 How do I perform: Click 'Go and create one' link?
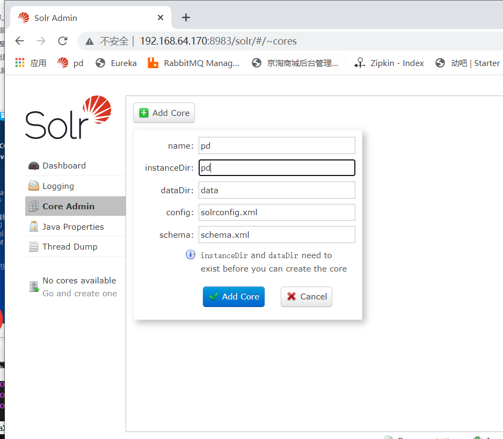79,294
